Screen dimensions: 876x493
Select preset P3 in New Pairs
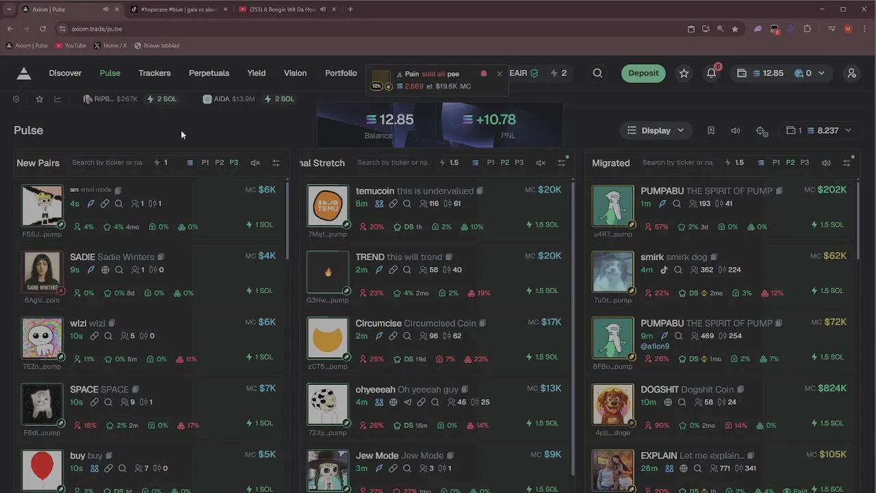point(233,163)
